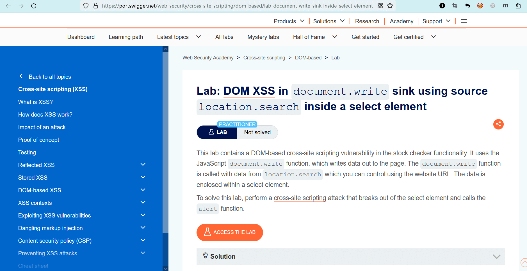Bookmark this page with the star icon
The width and height of the screenshot is (527, 271).
[390, 6]
